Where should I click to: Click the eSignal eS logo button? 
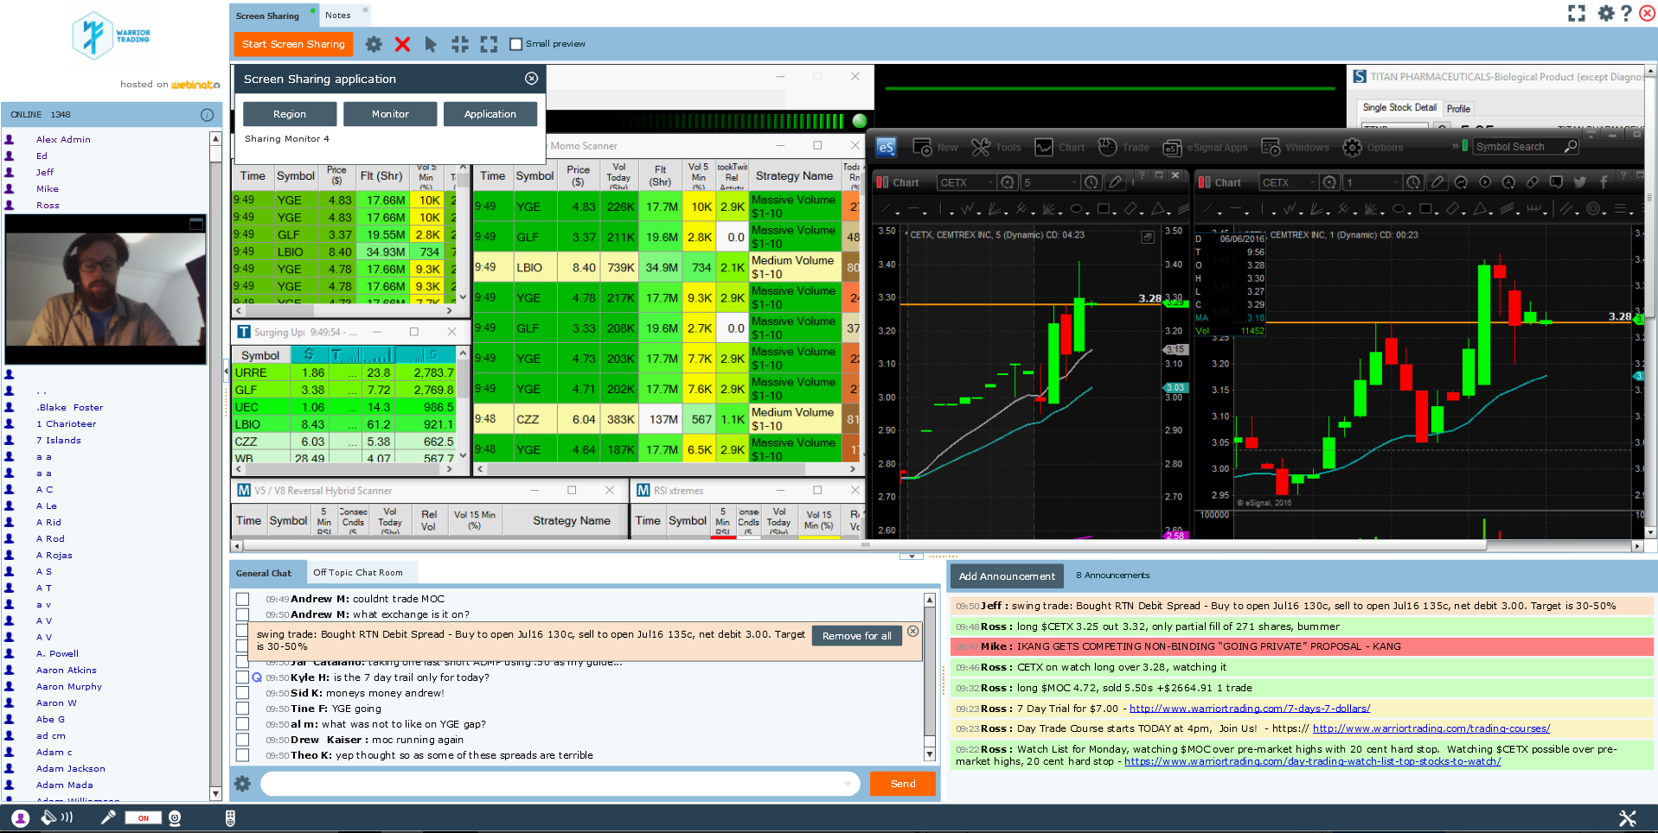tap(887, 147)
